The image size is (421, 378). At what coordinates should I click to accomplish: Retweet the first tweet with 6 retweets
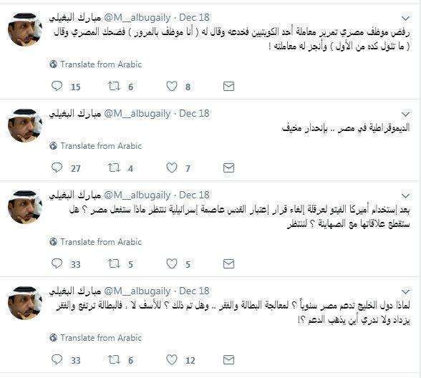coord(114,86)
